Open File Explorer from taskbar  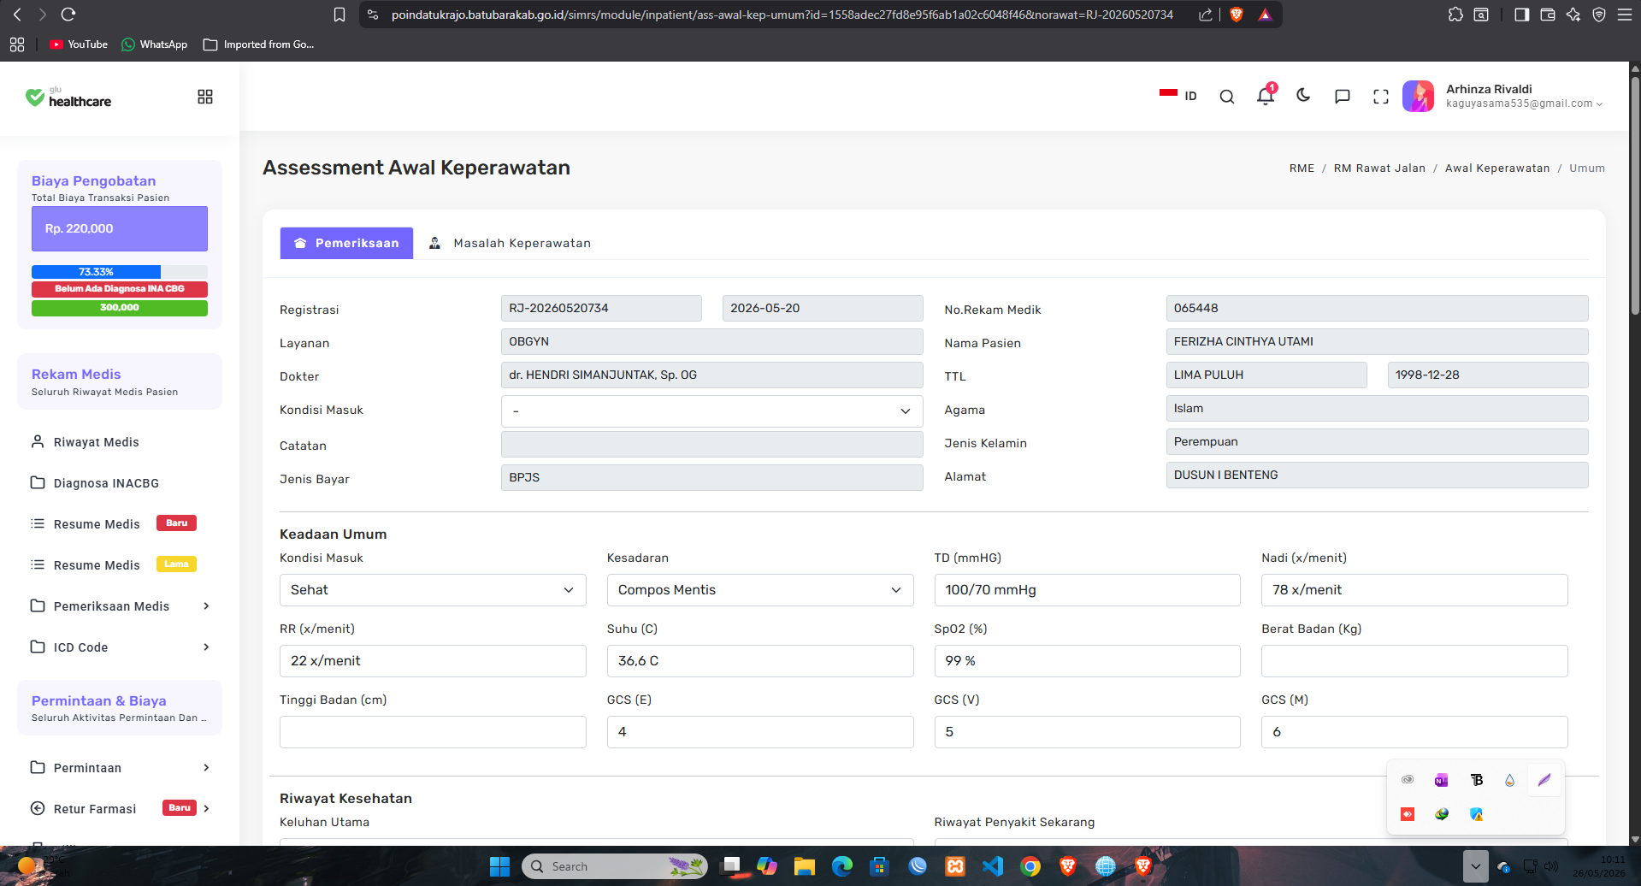pyautogui.click(x=804, y=866)
